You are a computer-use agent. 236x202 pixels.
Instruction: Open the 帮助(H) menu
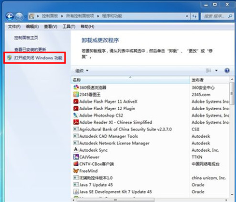coord(87,27)
